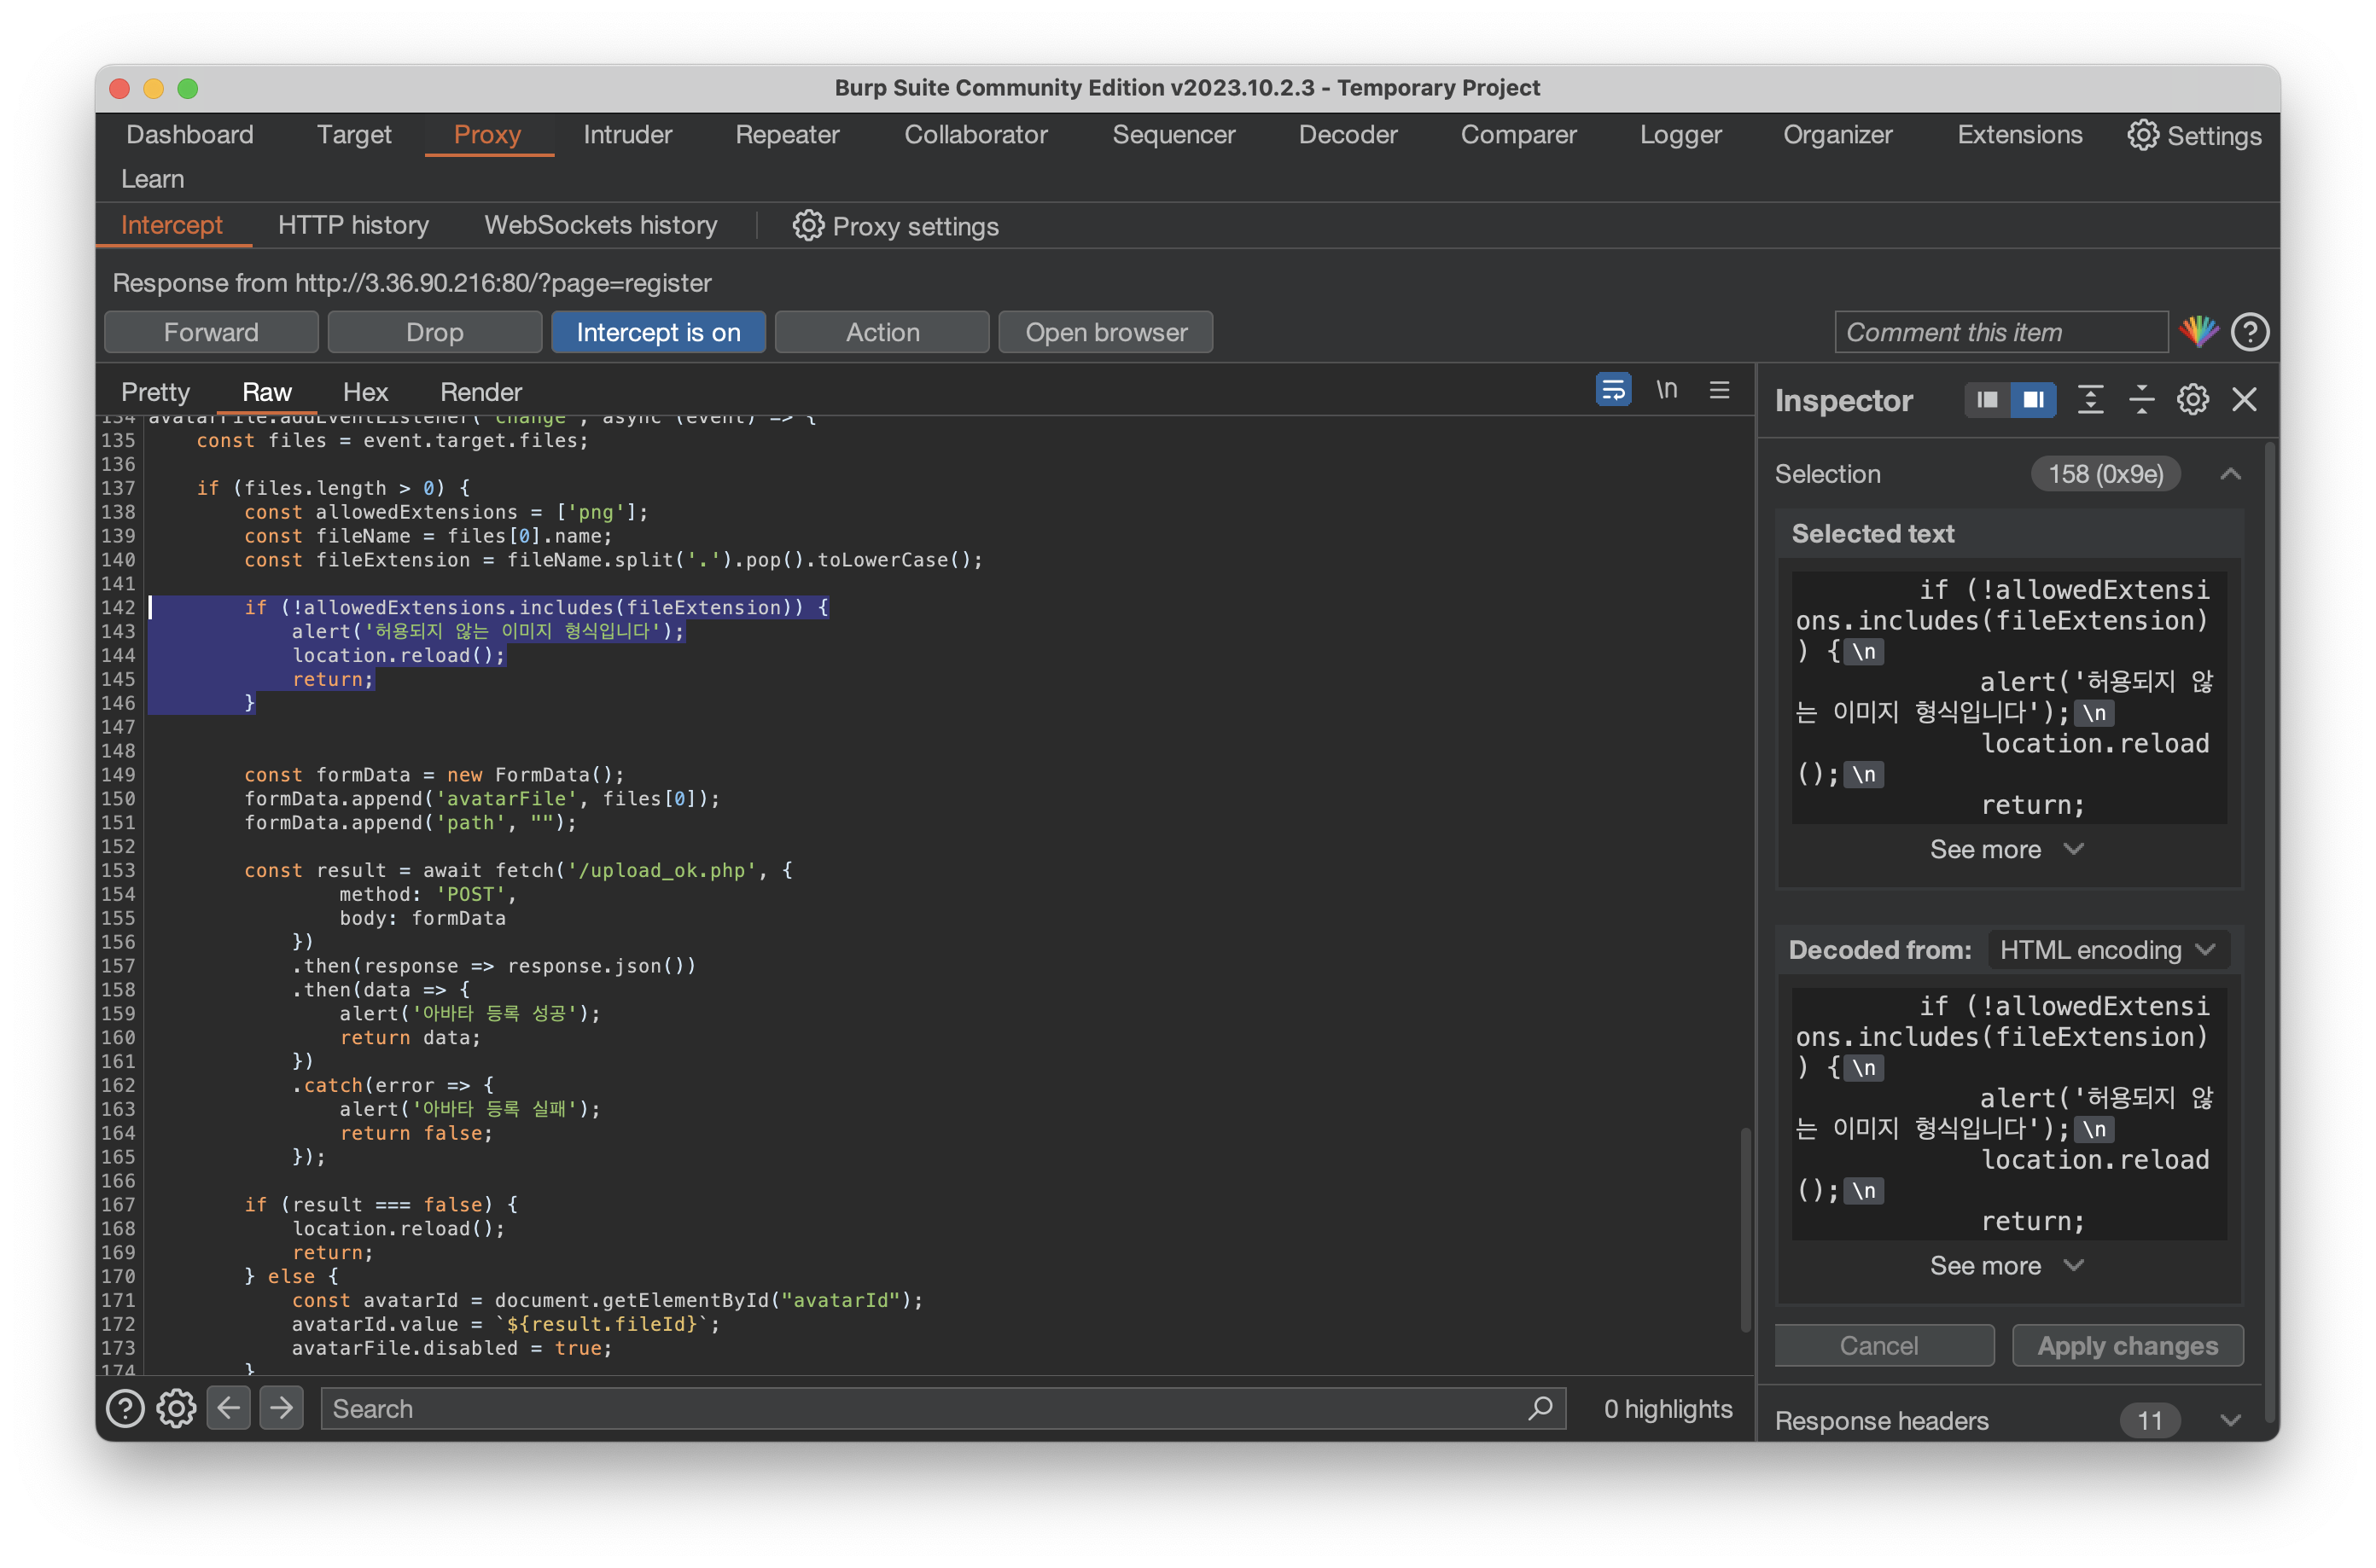Collapse all Inspector sections
The image size is (2376, 1568).
click(x=2141, y=400)
